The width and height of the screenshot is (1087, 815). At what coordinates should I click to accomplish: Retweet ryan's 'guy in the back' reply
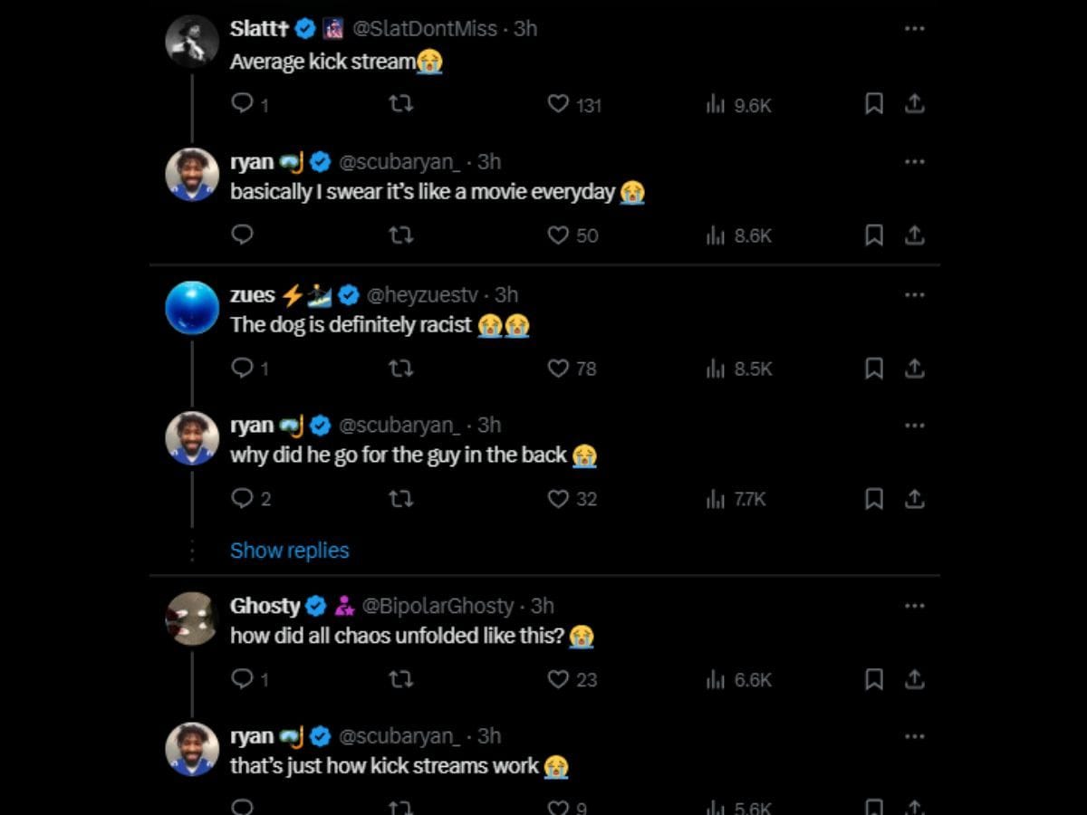(400, 498)
